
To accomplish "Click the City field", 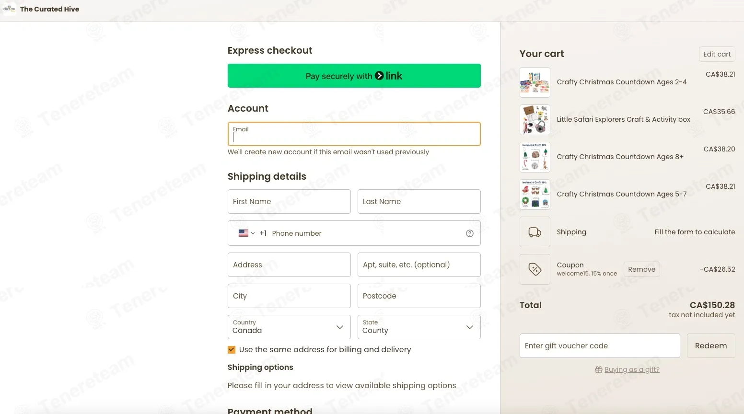I will tap(289, 296).
